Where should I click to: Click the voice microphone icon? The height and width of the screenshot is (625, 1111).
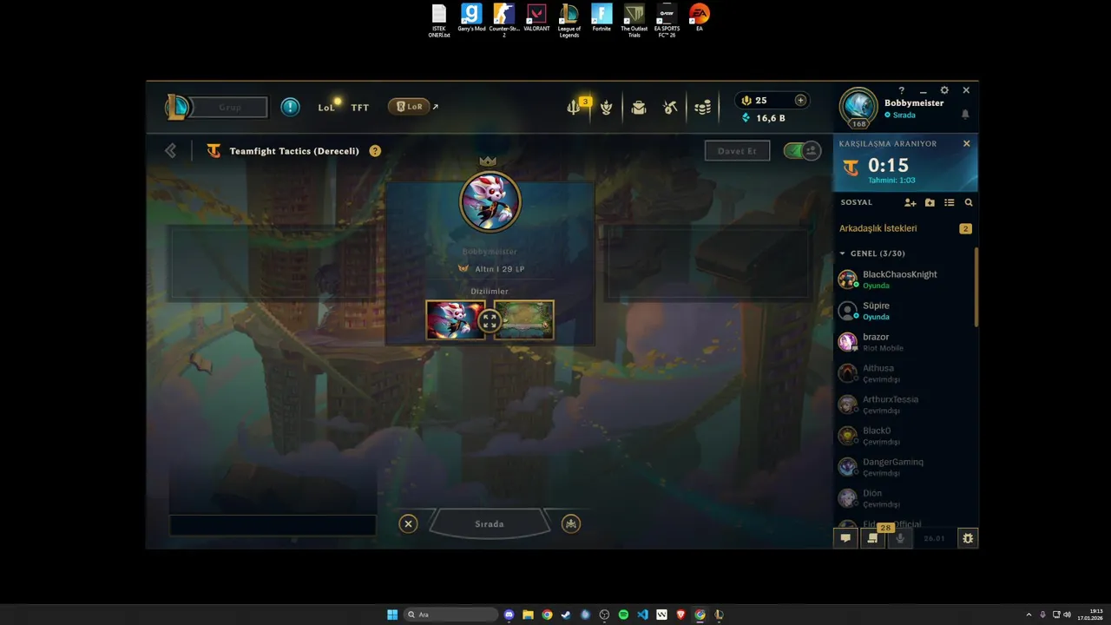900,538
